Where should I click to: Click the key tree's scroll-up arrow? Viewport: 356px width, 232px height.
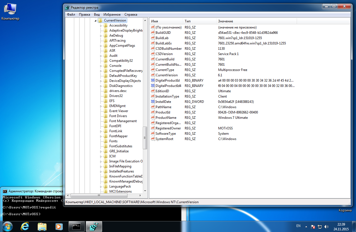click(145, 20)
